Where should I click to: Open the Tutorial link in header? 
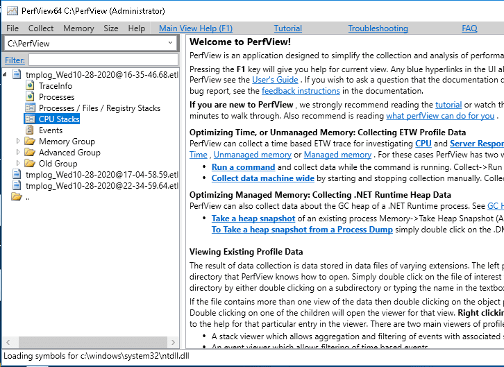tap(287, 28)
